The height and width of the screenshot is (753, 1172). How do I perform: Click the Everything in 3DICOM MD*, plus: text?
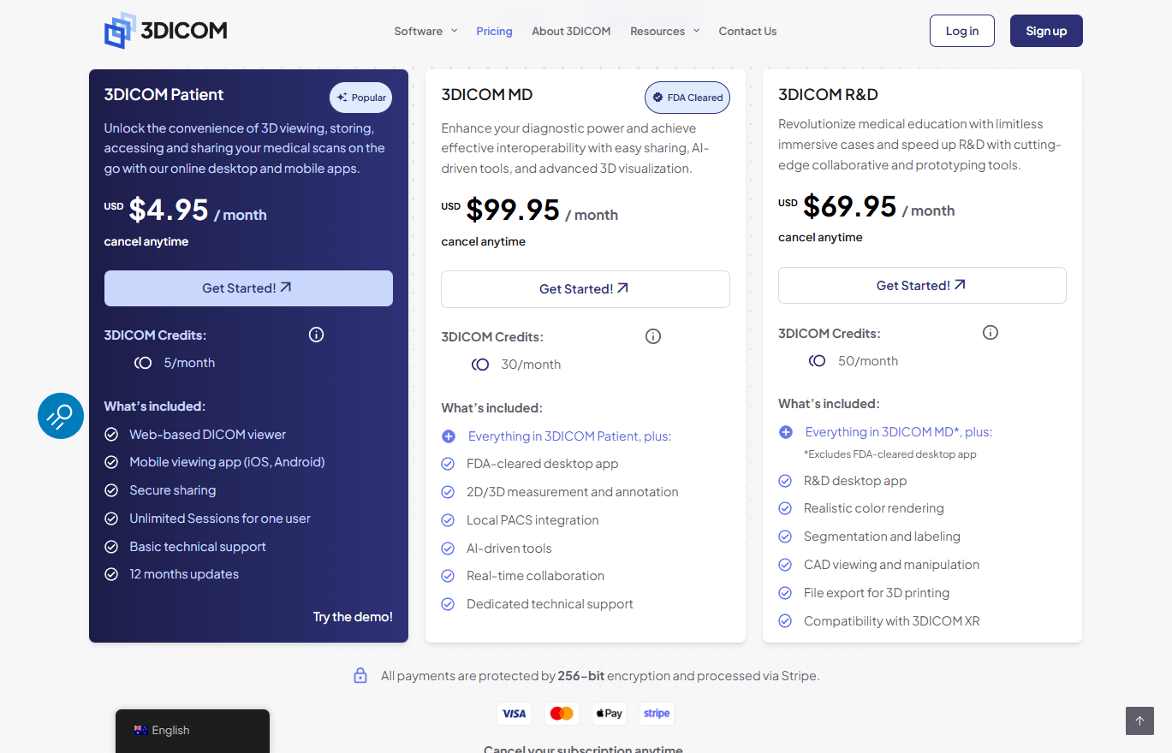[899, 432]
